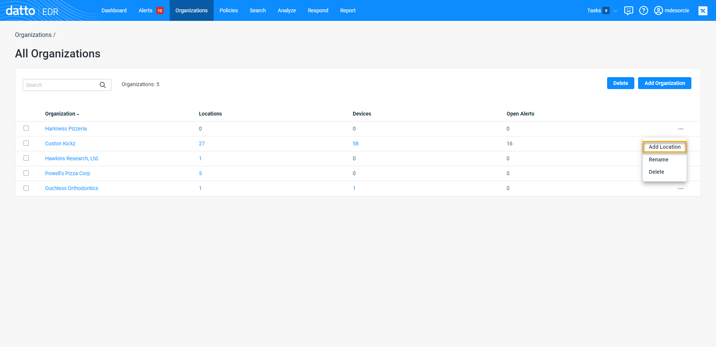The width and height of the screenshot is (716, 347).
Task: Click Ouchless Orthodontics locations count 1
Action: click(200, 188)
